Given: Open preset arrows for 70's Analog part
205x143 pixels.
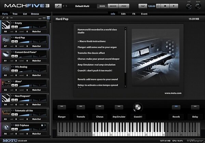Looking at the screenshot, I should coord(13,67).
